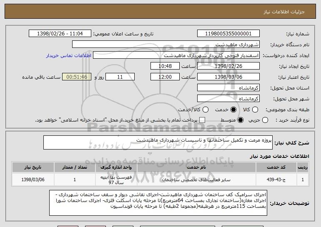The image size is (321, 227).
Task: Click the public announcement date field 11:04
Action: (60, 34)
